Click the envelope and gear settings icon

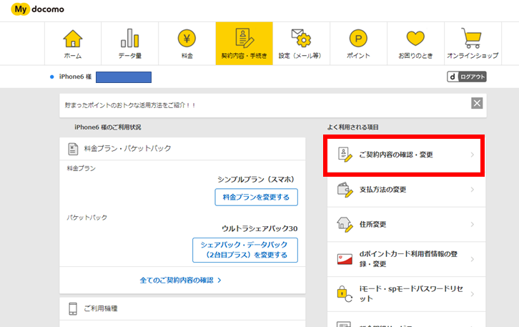[x=301, y=38]
